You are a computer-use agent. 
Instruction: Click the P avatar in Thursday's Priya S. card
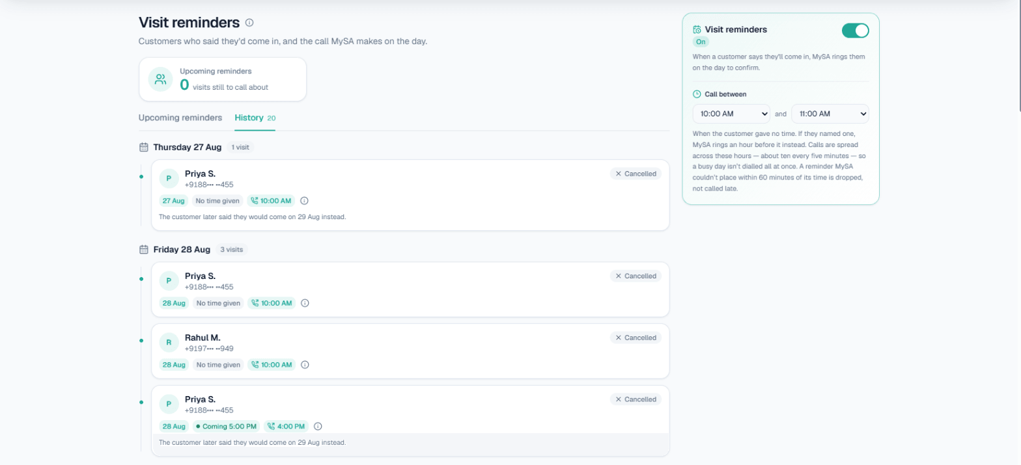pyautogui.click(x=169, y=178)
